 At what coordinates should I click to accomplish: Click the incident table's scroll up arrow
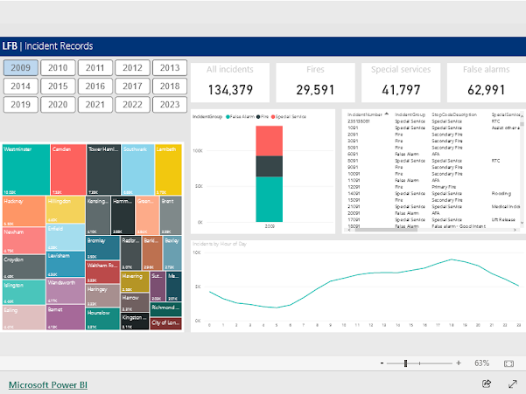pyautogui.click(x=522, y=114)
